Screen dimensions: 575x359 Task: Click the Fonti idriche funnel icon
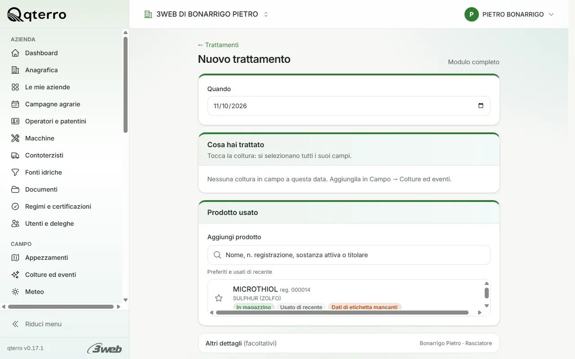pos(15,172)
